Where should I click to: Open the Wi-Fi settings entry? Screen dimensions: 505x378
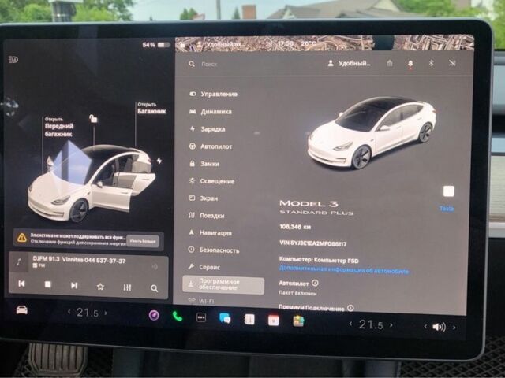click(x=201, y=301)
